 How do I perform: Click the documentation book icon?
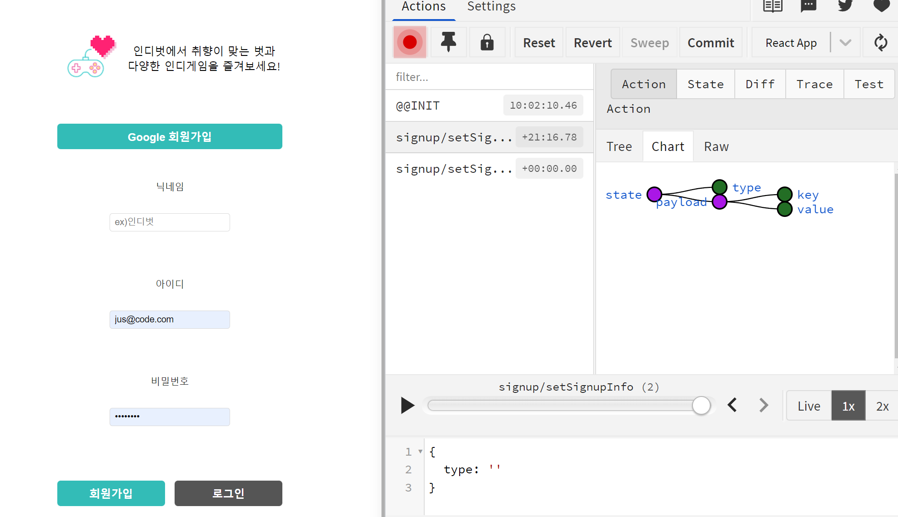click(x=773, y=6)
